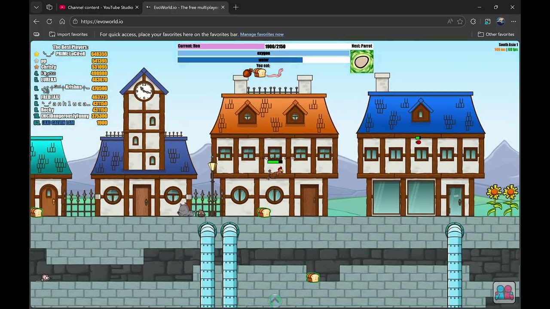Viewport: 550px width, 309px height.
Task: Click the water level bar
Action: pos(263,60)
